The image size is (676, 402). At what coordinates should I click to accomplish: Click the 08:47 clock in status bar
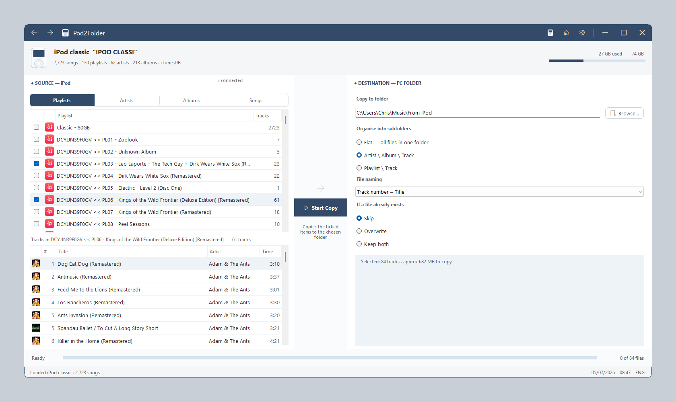[625, 372]
